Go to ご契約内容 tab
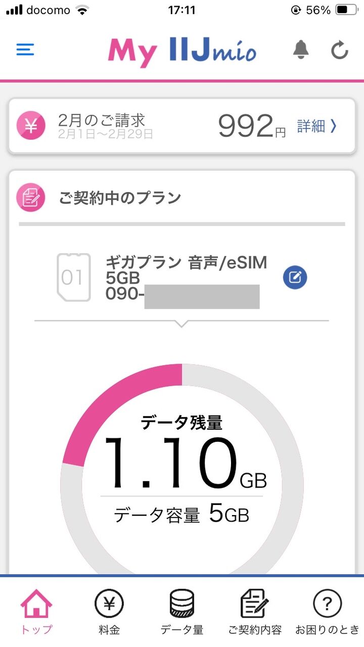The image size is (364, 647). point(254,613)
